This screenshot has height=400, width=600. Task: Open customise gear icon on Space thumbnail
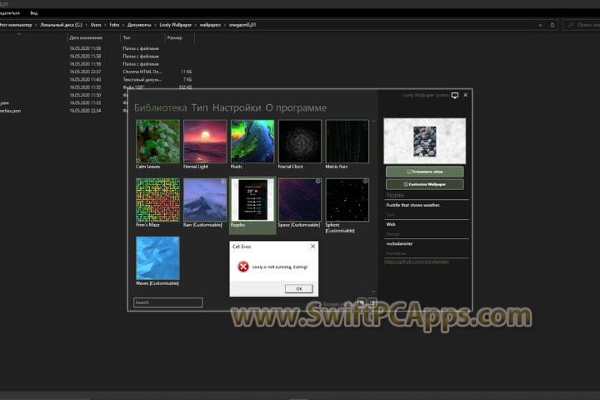318,181
